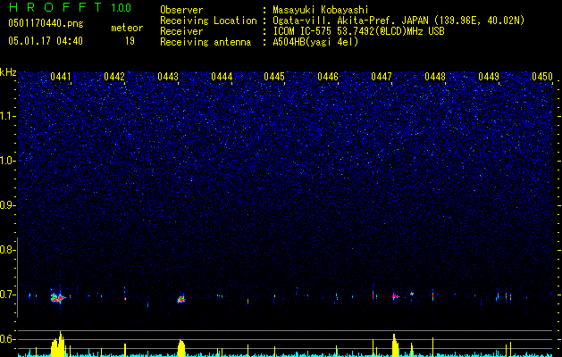Click the meteor count value 19
The image size is (562, 357).
point(130,41)
